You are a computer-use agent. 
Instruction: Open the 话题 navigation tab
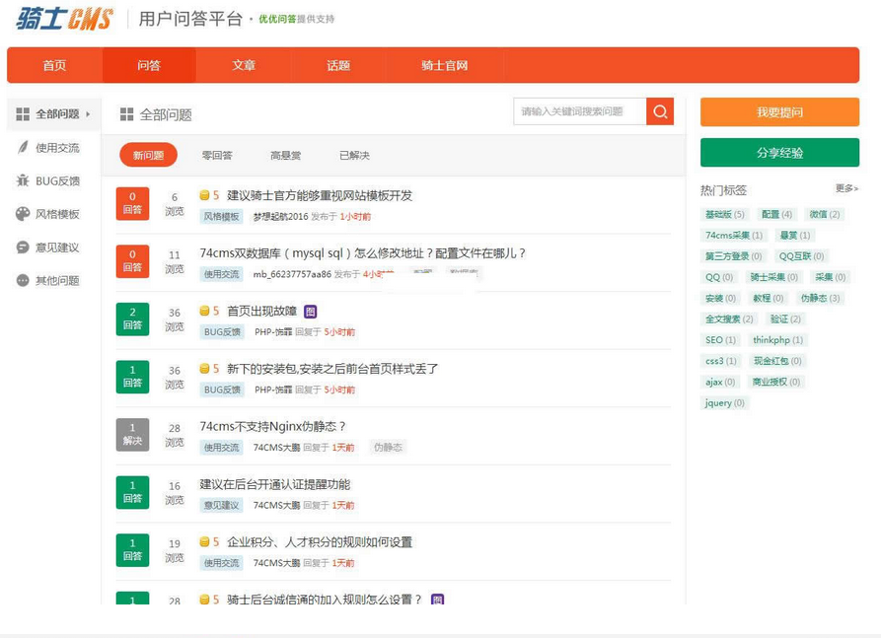point(338,65)
